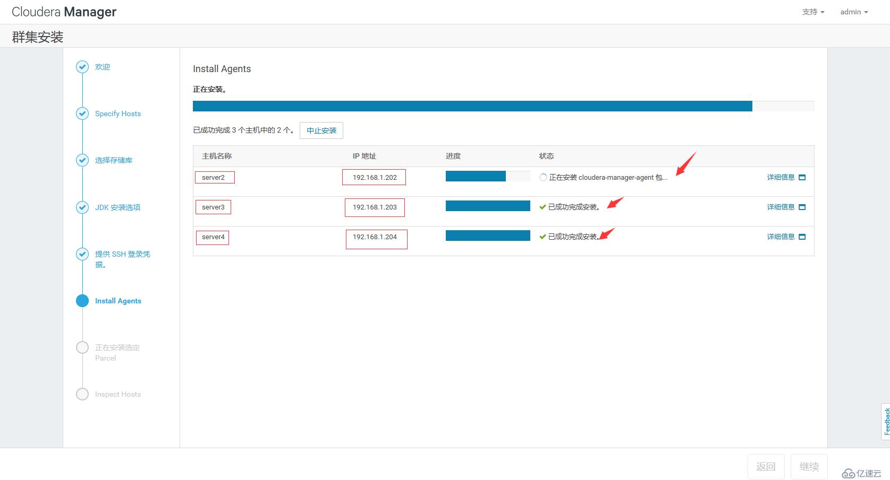Go to the Specify Hosts step
890x480 pixels.
tap(118, 114)
